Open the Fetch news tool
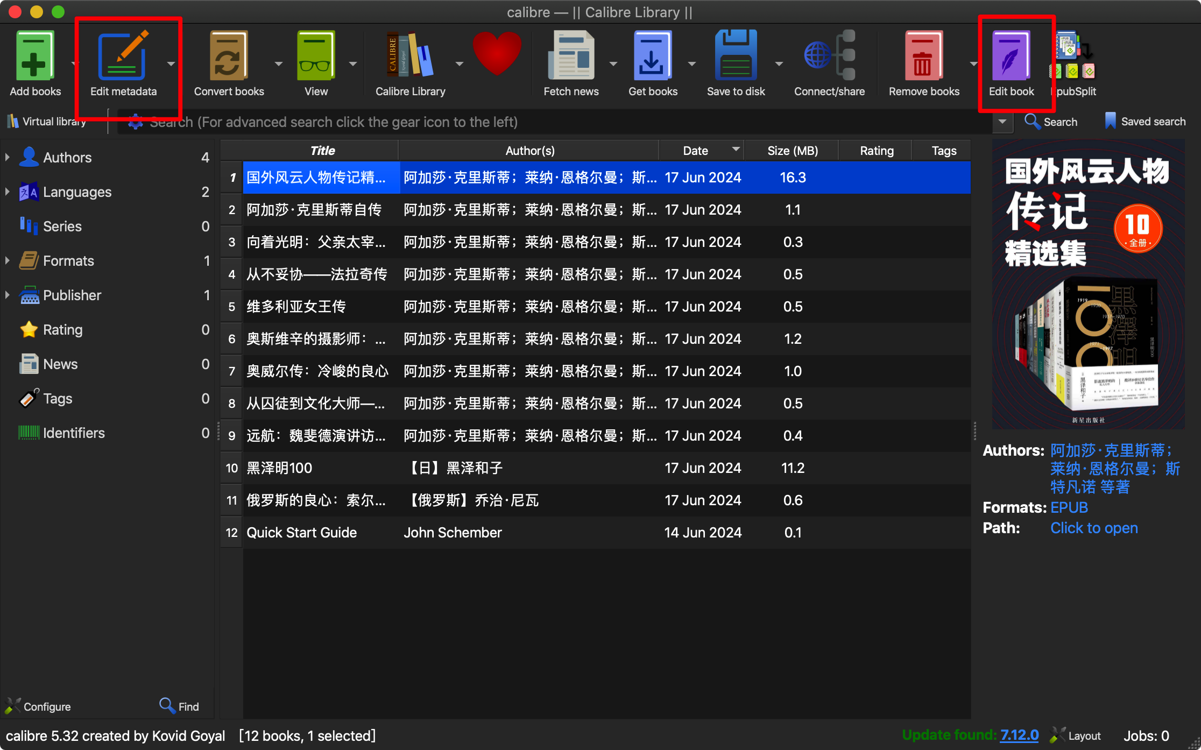 click(571, 56)
